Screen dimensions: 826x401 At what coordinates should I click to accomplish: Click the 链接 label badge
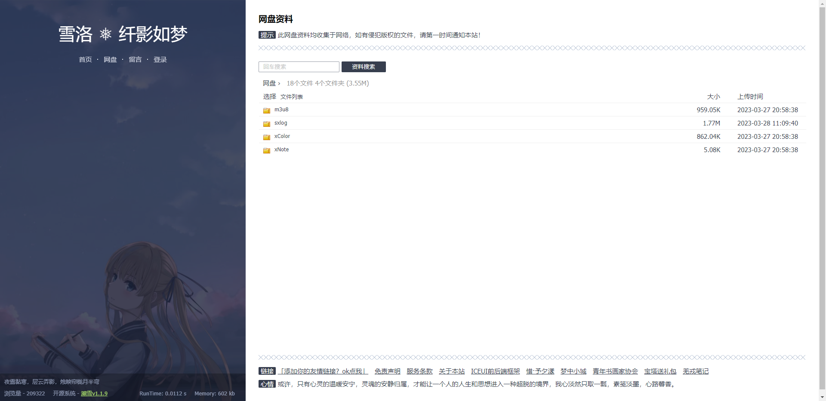267,371
